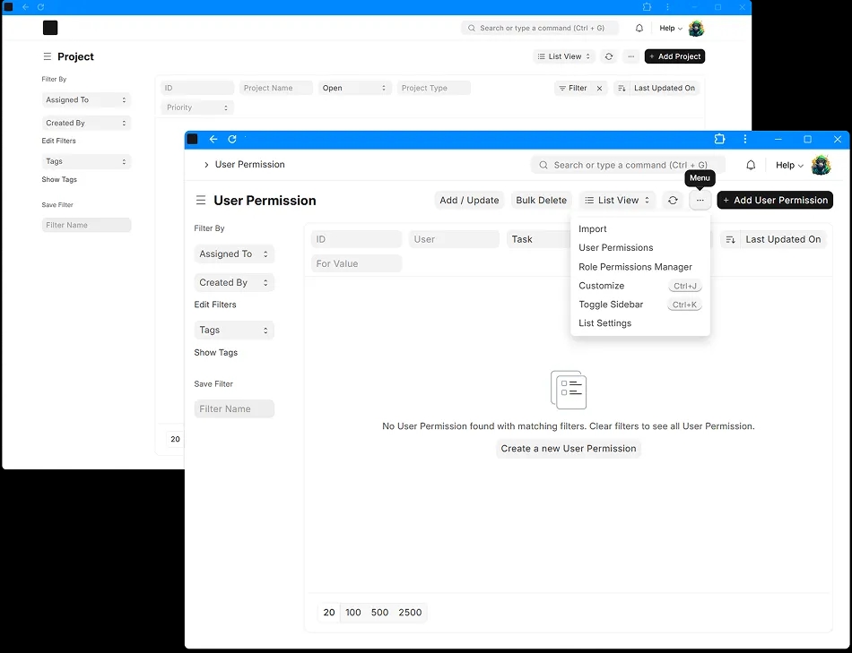Click the For Value filter field
This screenshot has height=653, width=852.
[356, 264]
